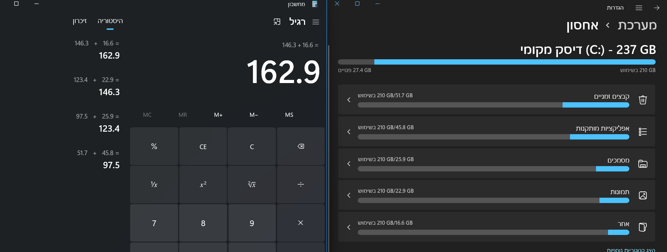Select history entry 123.4 + 22.9 = 146.3
Screen dimensions: 667x252
click(97, 86)
